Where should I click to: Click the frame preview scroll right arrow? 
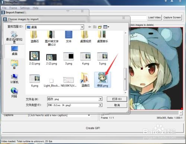pos(181,113)
